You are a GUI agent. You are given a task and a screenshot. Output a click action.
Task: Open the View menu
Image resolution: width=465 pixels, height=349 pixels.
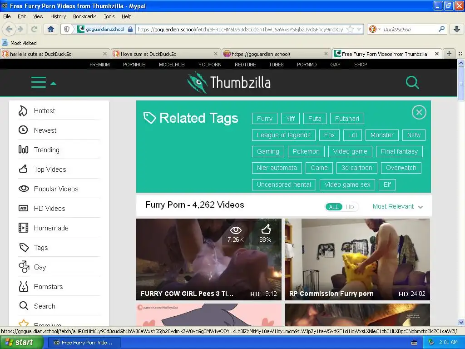tap(38, 16)
